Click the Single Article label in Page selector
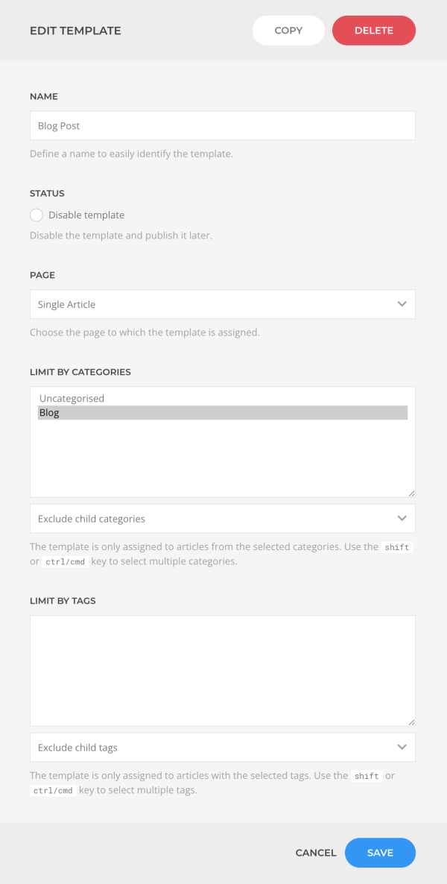Screen dimensions: 447x884 tap(66, 304)
